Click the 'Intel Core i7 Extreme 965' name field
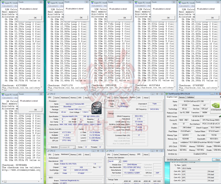Image resolution: width=221 pixels, height=184 pixels. coord(75,104)
